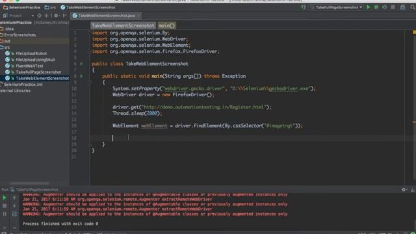The image size is (416, 234).
Task: Click Thread.sleep(2000) statement in editor
Action: 137,113
